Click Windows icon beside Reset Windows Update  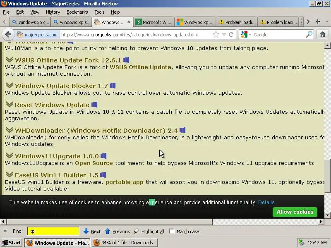[94, 105]
